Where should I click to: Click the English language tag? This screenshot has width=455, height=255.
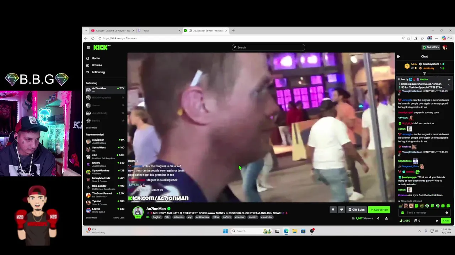pyautogui.click(x=157, y=217)
